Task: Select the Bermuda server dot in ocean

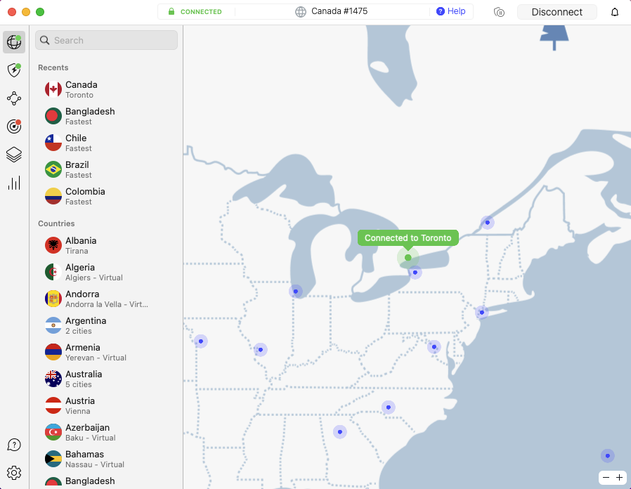Action: (x=608, y=456)
